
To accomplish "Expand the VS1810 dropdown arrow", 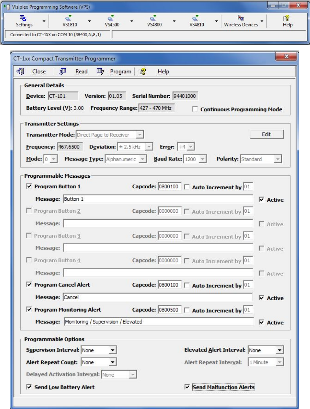I will coord(89,21).
